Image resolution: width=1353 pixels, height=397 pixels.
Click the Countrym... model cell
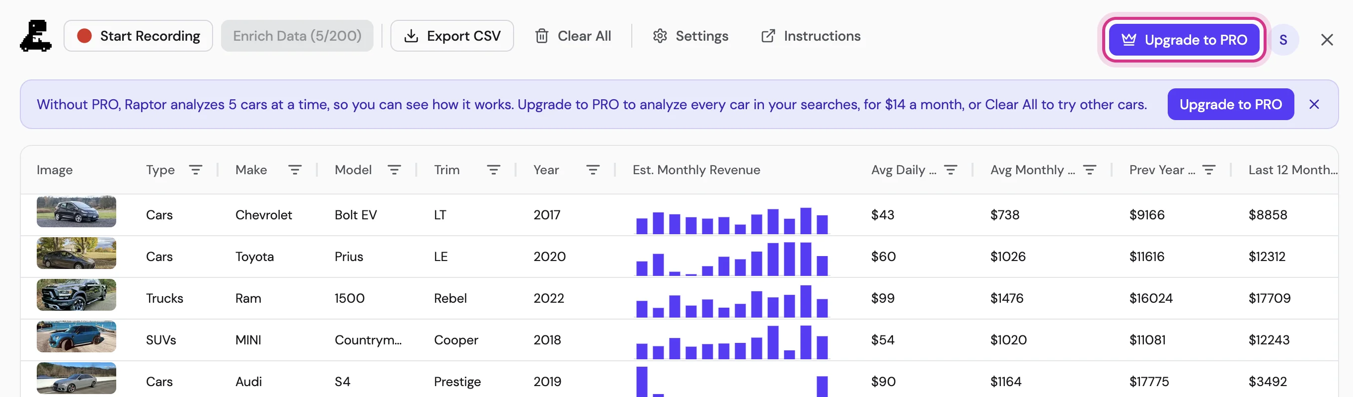pyautogui.click(x=368, y=340)
